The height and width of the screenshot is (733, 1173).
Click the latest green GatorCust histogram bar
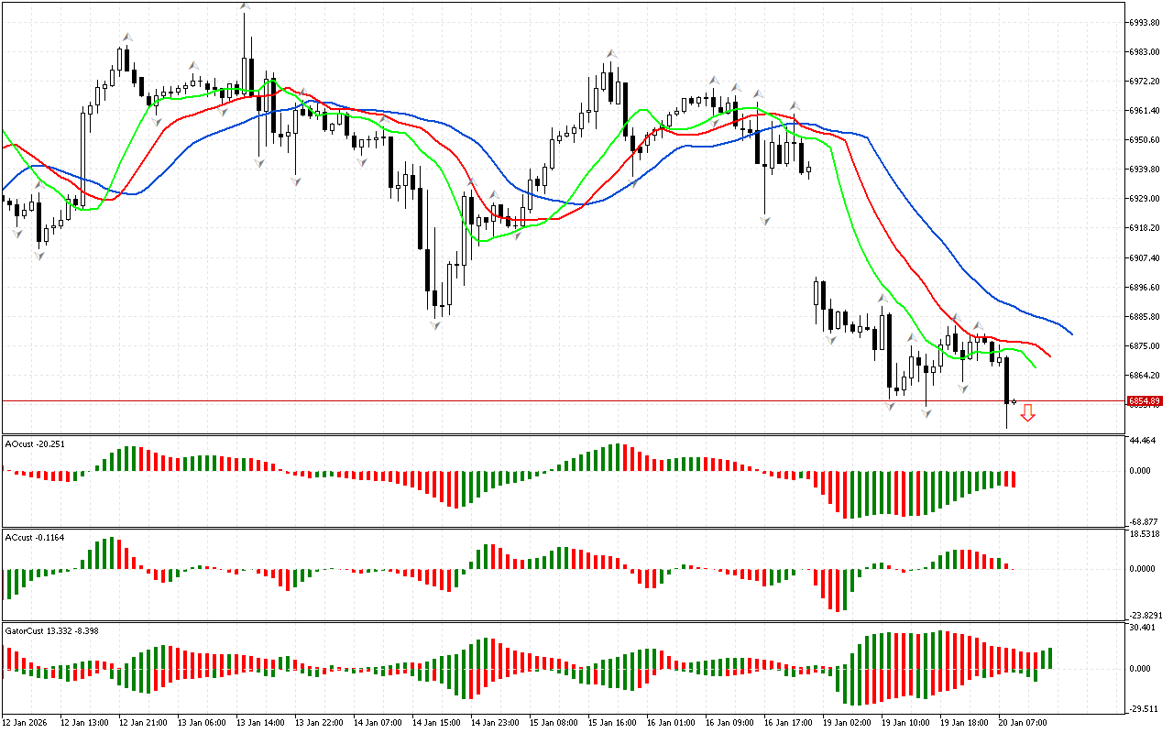tap(1049, 658)
